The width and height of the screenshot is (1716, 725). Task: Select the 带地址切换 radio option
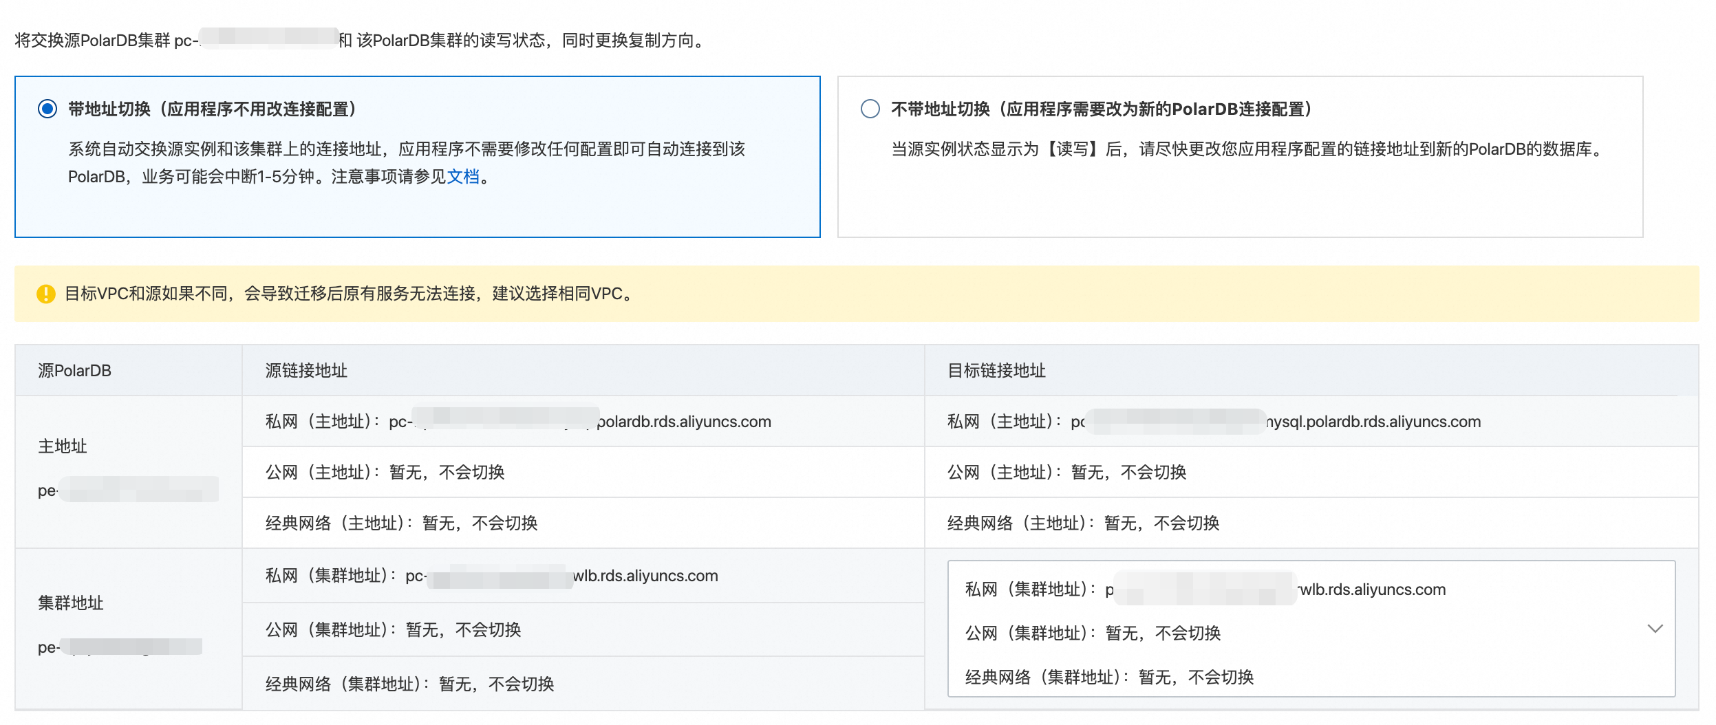click(x=47, y=109)
